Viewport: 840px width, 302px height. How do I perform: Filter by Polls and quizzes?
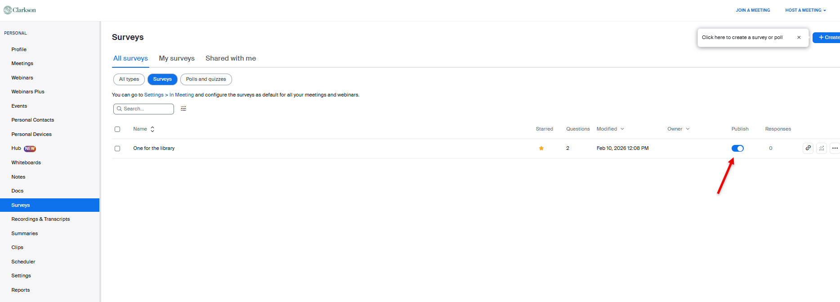(206, 79)
